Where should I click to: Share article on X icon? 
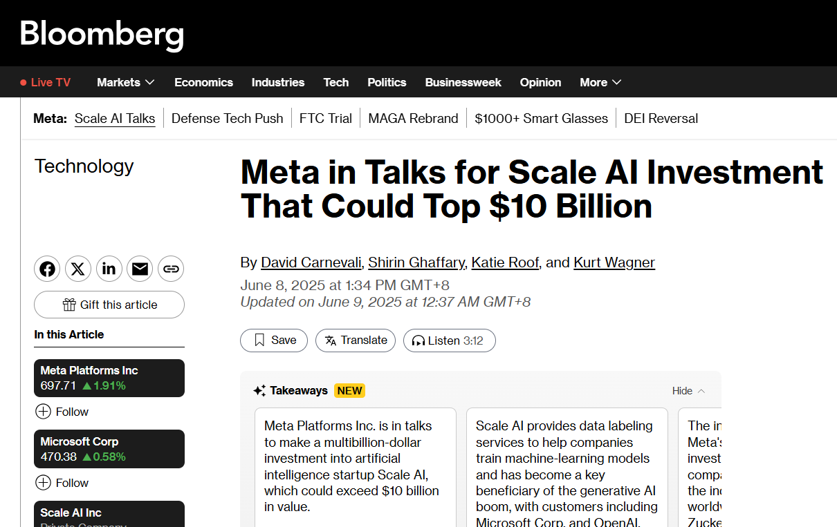pos(78,269)
